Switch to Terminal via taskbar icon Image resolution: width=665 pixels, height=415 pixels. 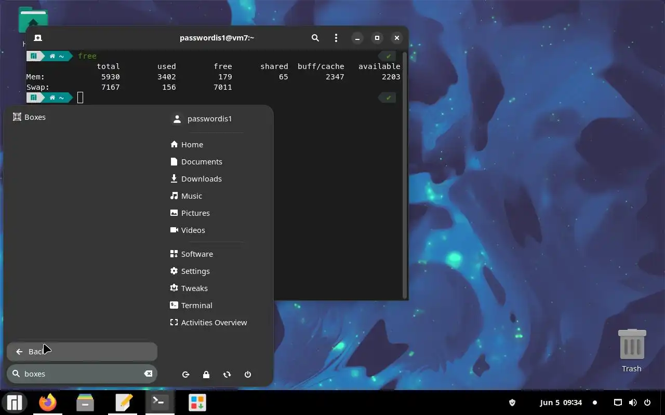click(160, 403)
